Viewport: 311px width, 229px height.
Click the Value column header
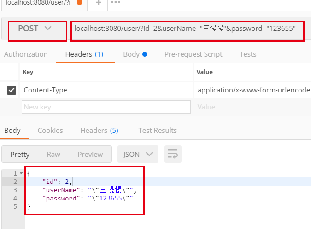coord(205,72)
